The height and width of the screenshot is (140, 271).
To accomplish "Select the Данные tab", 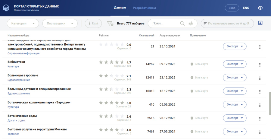I will click(120, 8).
